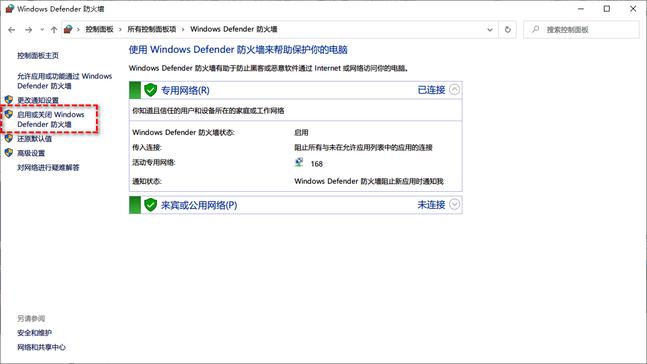Go forward with the right arrow button
Image resolution: width=647 pixels, height=364 pixels.
[x=29, y=30]
